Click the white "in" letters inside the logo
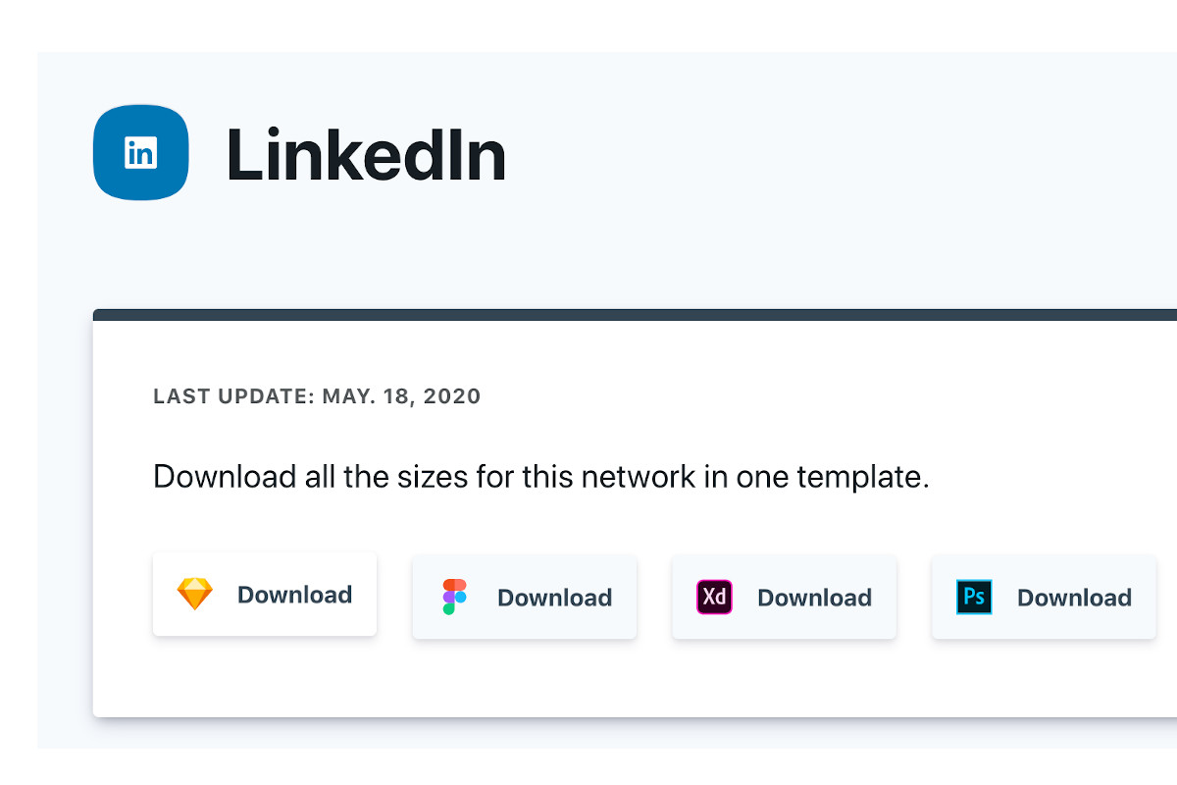This screenshot has width=1177, height=785. [140, 153]
